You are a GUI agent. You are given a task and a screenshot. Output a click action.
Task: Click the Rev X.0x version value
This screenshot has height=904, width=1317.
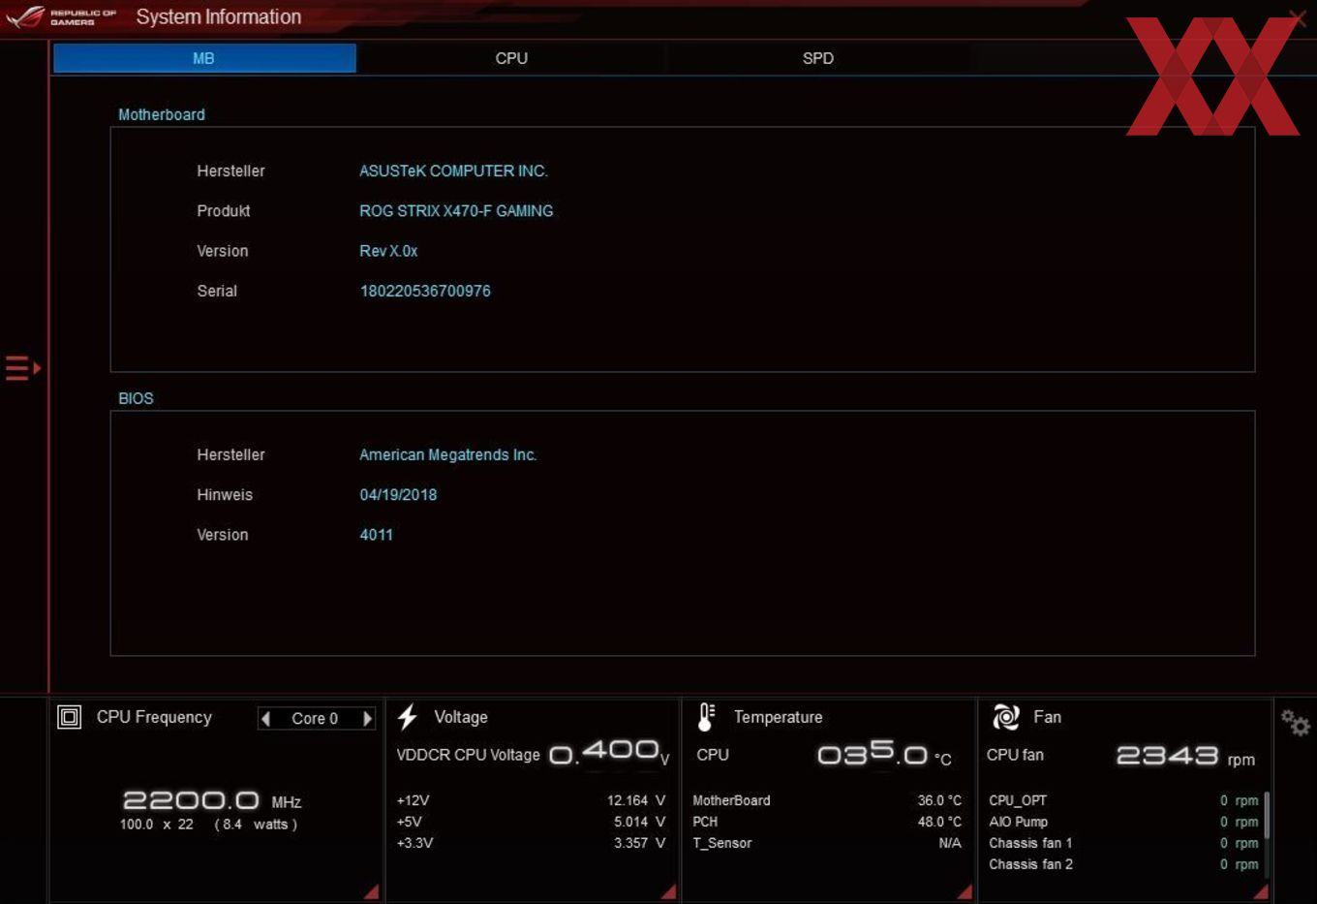(388, 251)
